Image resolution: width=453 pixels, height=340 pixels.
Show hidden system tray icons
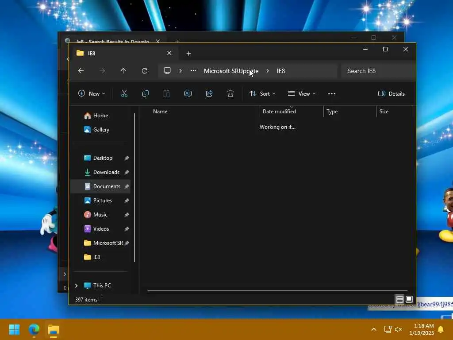click(373, 329)
